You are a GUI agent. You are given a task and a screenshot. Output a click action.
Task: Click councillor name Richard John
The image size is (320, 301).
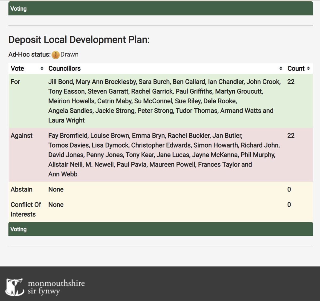coord(260,145)
